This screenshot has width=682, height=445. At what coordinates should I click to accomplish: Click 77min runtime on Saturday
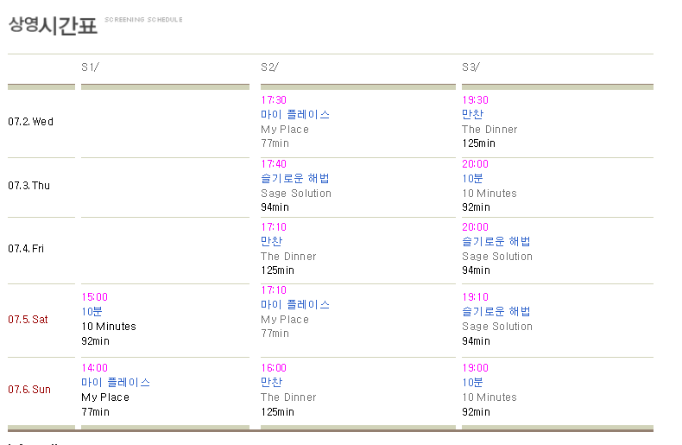point(275,334)
